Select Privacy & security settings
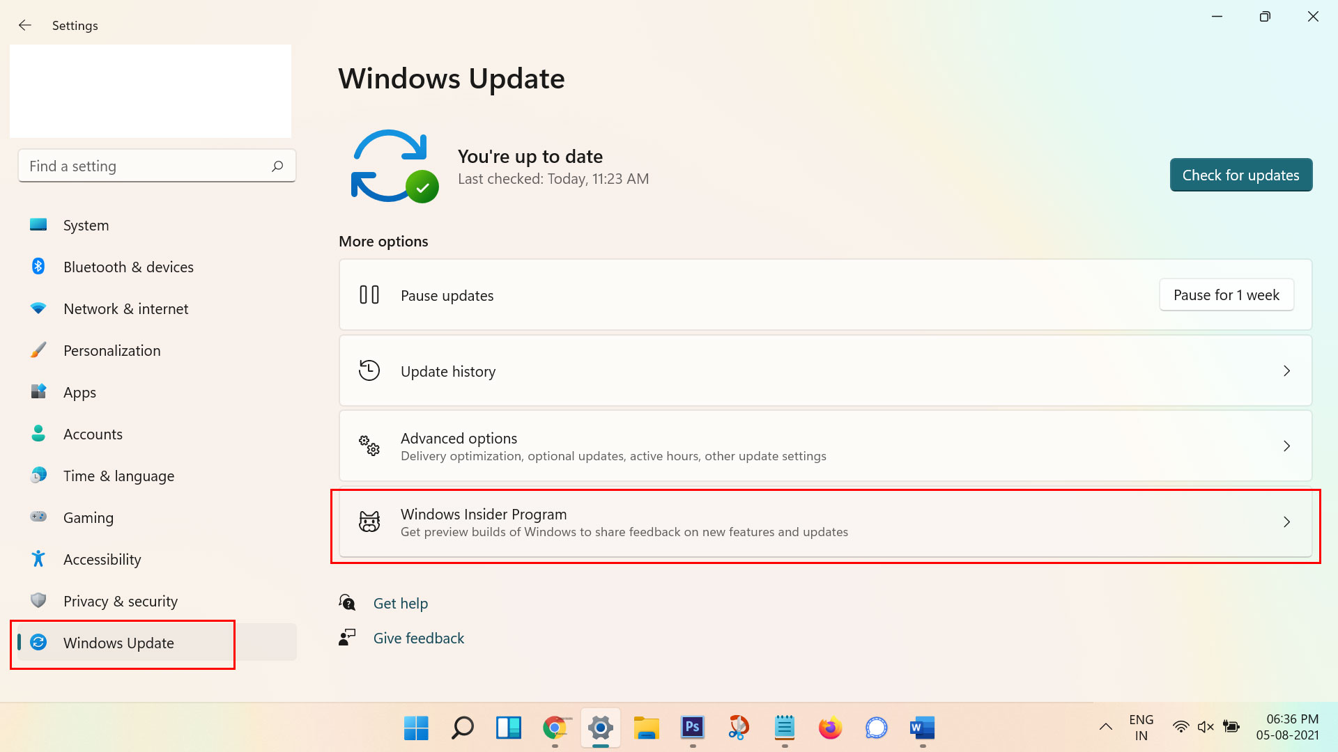 point(120,601)
